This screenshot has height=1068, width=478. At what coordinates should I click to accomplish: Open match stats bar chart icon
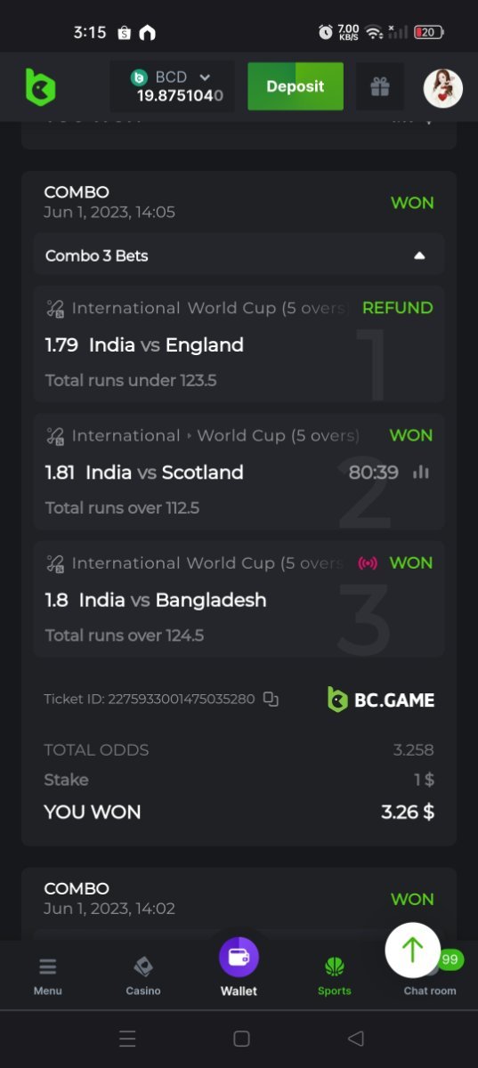tap(421, 473)
